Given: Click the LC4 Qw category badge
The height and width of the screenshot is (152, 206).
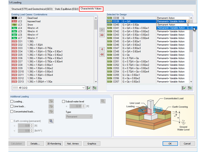Looking at the screenshot, I should point(14,28).
